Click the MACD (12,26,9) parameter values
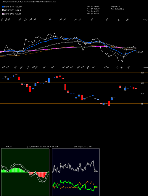 point(40,147)
